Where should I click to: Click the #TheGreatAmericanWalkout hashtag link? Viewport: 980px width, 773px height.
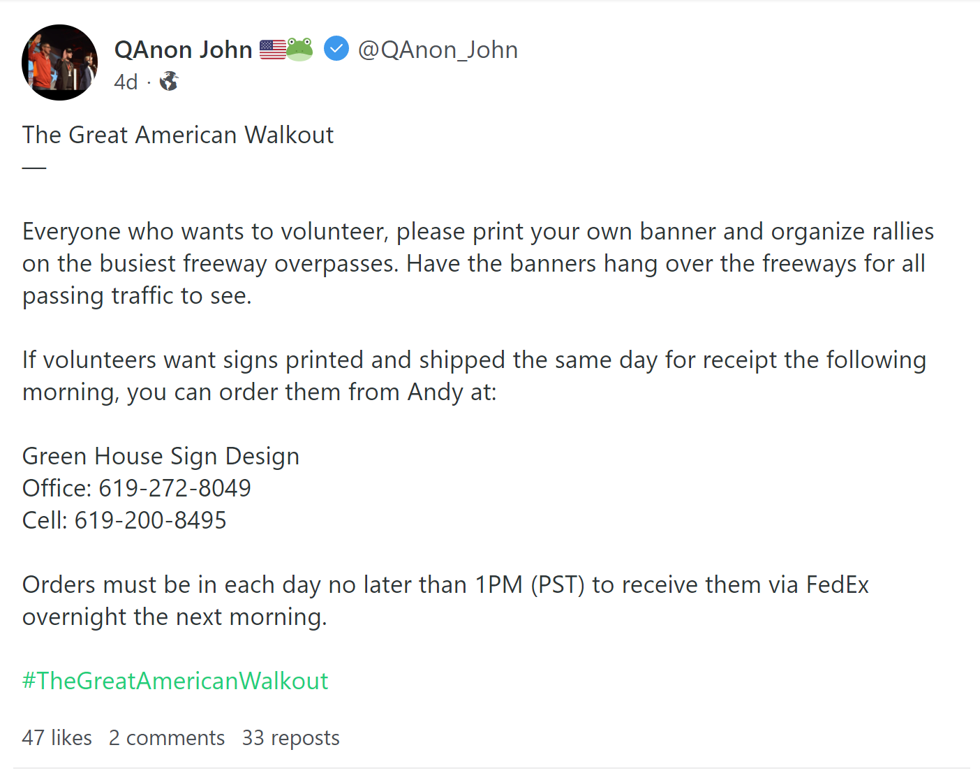[176, 680]
